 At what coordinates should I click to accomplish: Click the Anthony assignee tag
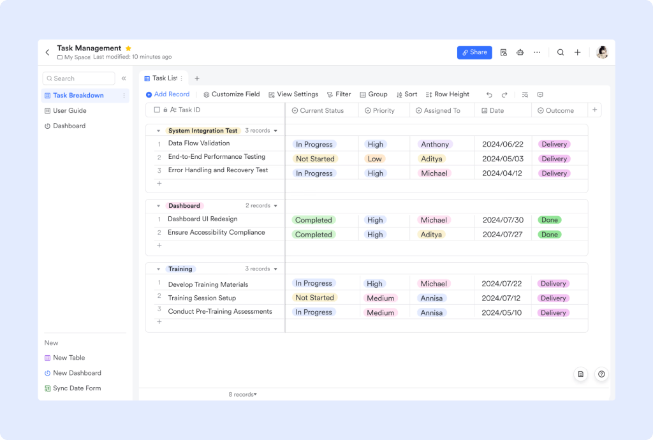click(x=435, y=145)
